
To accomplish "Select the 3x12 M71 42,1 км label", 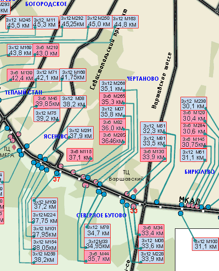I will tap(47, 75).
